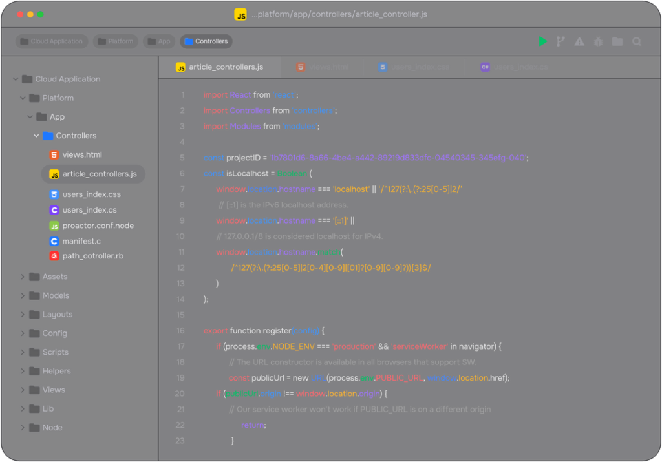Switch to the users_index.css editor tab
This screenshot has width=662, height=462.
pos(414,67)
